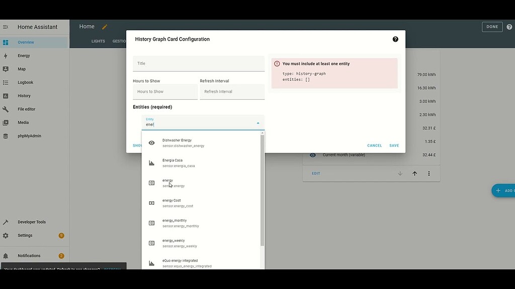Toggle the Current month (variable) eye icon
Viewport: 515px width, 289px height.
[x=313, y=155]
